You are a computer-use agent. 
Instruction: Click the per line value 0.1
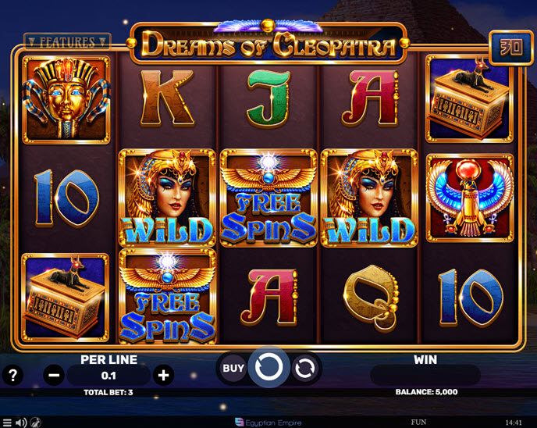coord(108,376)
